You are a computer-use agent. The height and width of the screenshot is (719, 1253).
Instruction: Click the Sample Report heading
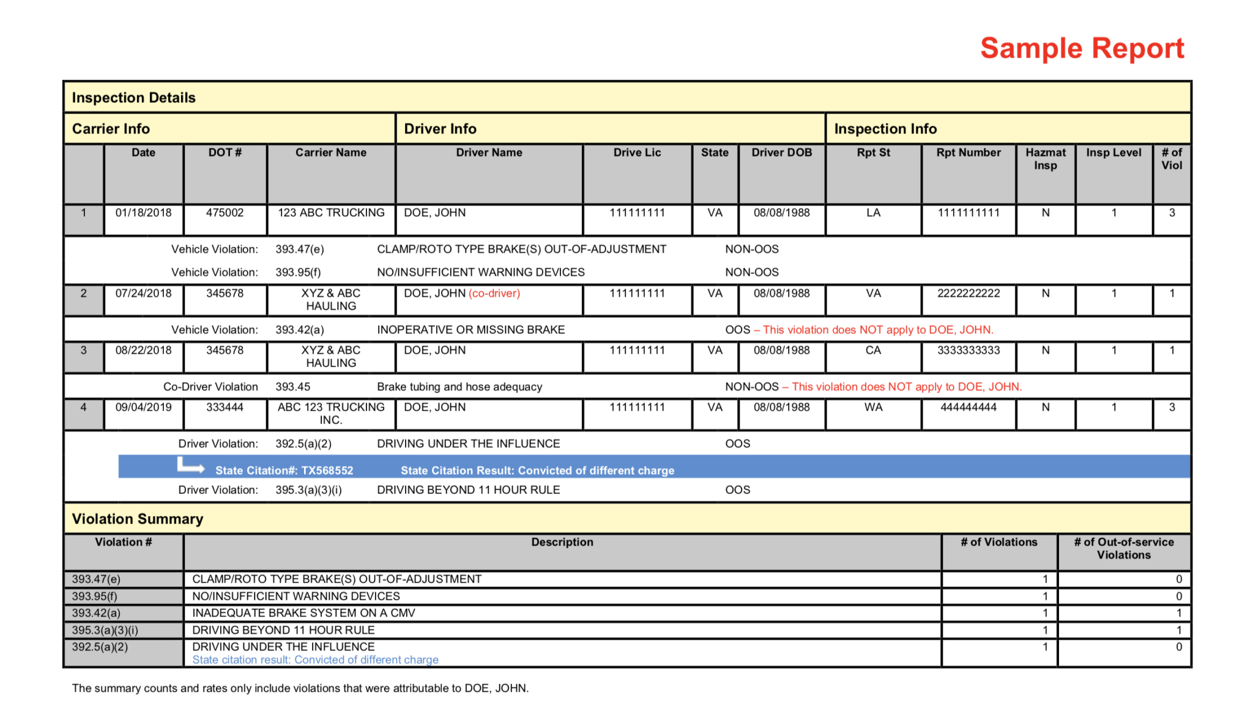[1082, 48]
